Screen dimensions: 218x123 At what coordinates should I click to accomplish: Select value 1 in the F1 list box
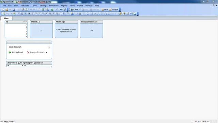16,25
